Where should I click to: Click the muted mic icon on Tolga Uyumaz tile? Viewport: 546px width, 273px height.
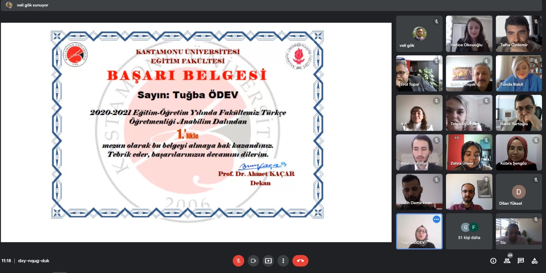click(486, 101)
